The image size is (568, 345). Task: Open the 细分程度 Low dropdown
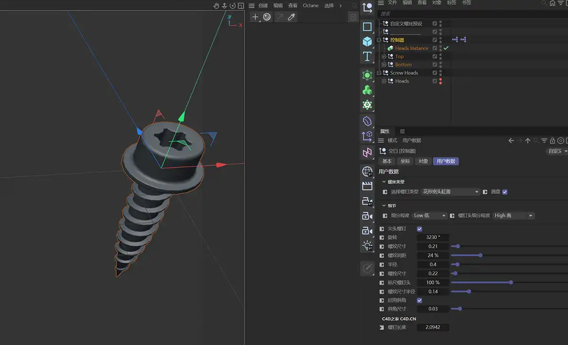[429, 216]
